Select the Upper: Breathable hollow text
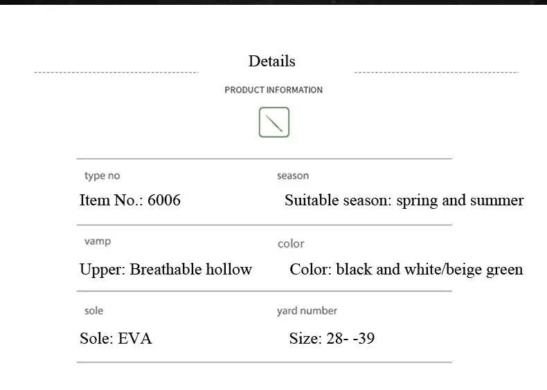This screenshot has width=547, height=390. click(165, 270)
